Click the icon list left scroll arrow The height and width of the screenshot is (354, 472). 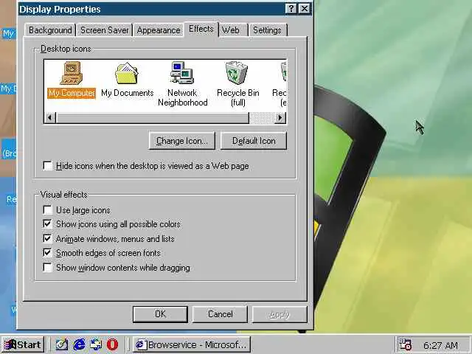tap(50, 118)
